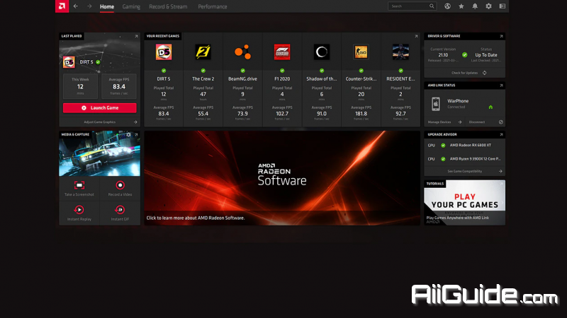Open See Game Compatibility link
567x318 pixels.
click(465, 171)
